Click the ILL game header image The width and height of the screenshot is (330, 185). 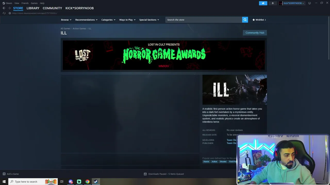click(x=235, y=90)
